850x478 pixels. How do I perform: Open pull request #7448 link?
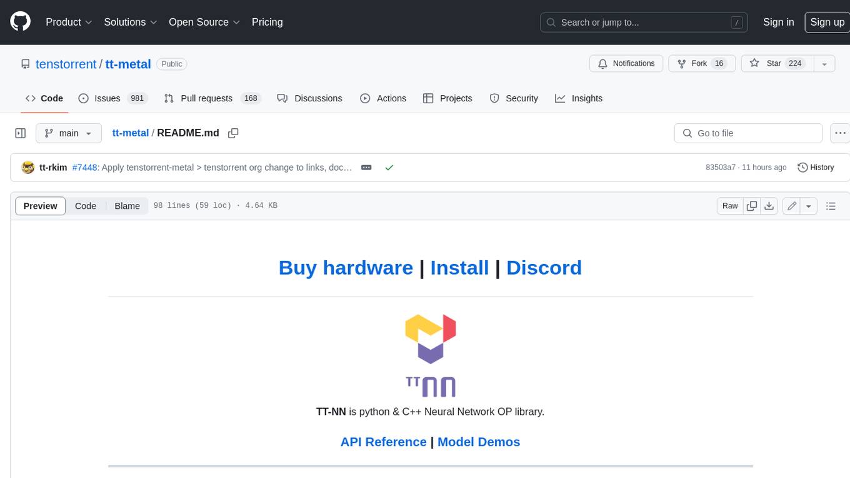(85, 168)
